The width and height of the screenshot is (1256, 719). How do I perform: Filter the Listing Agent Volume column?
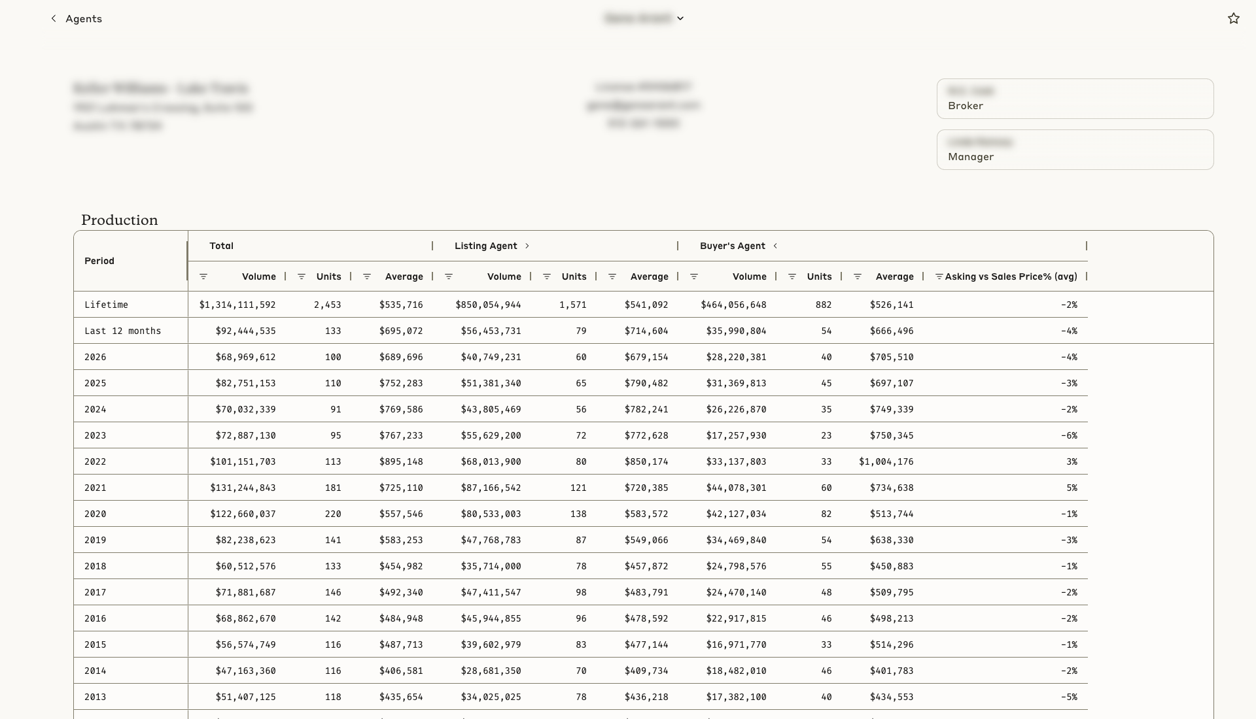click(x=449, y=276)
